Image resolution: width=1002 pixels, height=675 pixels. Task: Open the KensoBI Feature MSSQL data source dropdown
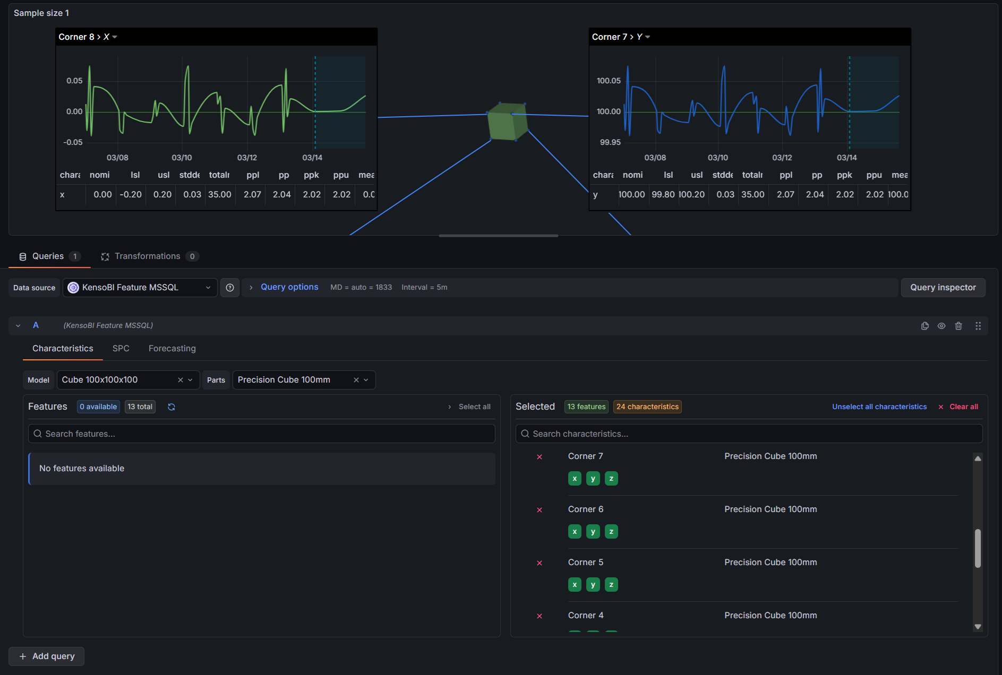point(140,288)
